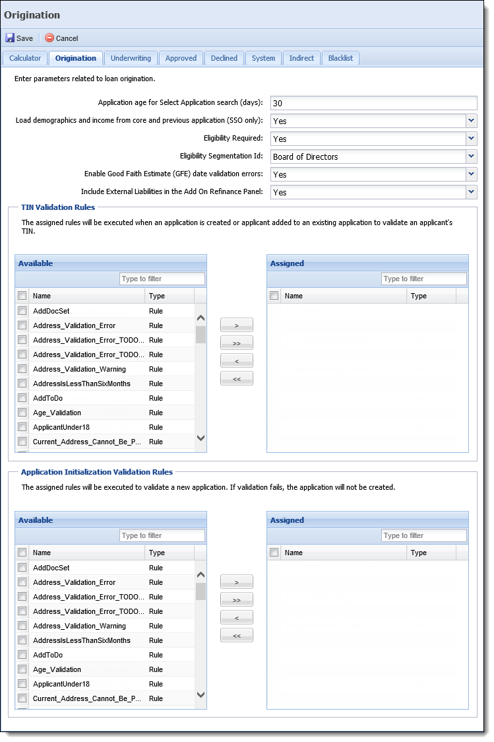494x742 pixels.
Task: Check ApplicantUnder18 in Application Initialization Available list
Action: 22,684
